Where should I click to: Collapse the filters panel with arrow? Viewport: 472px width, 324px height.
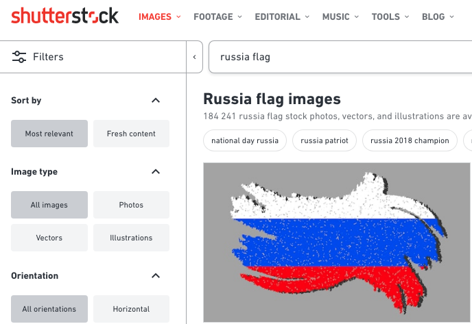pos(195,57)
